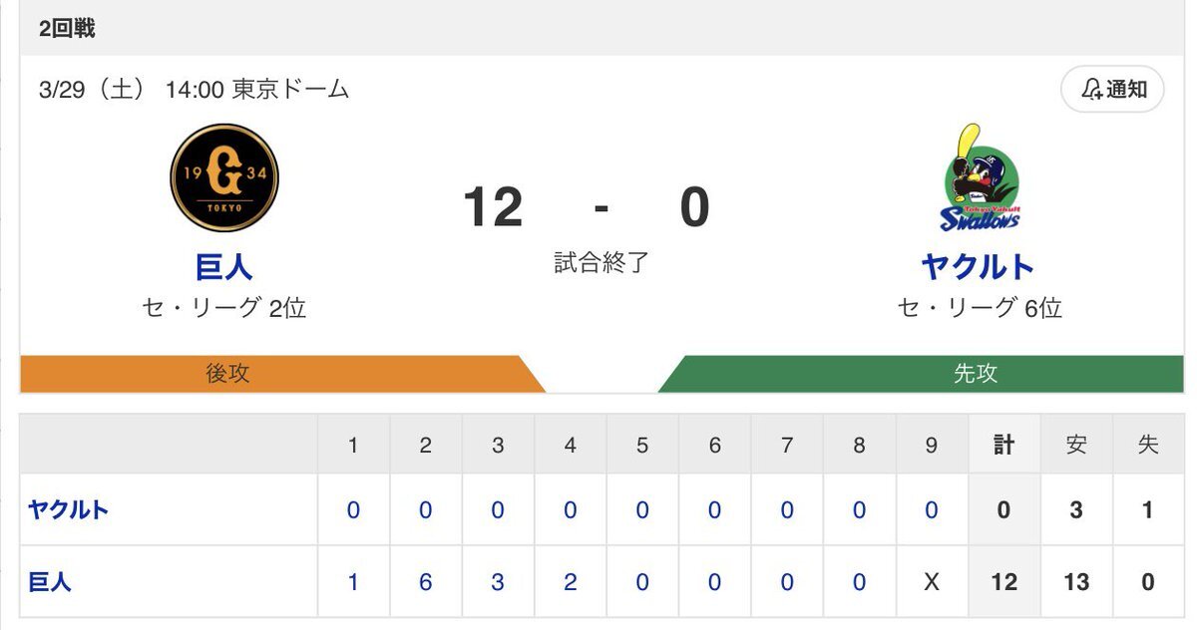Open the Yakult Swallows mascot logo
Image resolution: width=1197 pixels, height=630 pixels.
pos(981,177)
